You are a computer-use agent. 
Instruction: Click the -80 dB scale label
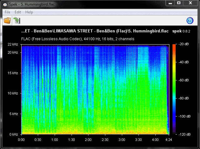183,98
